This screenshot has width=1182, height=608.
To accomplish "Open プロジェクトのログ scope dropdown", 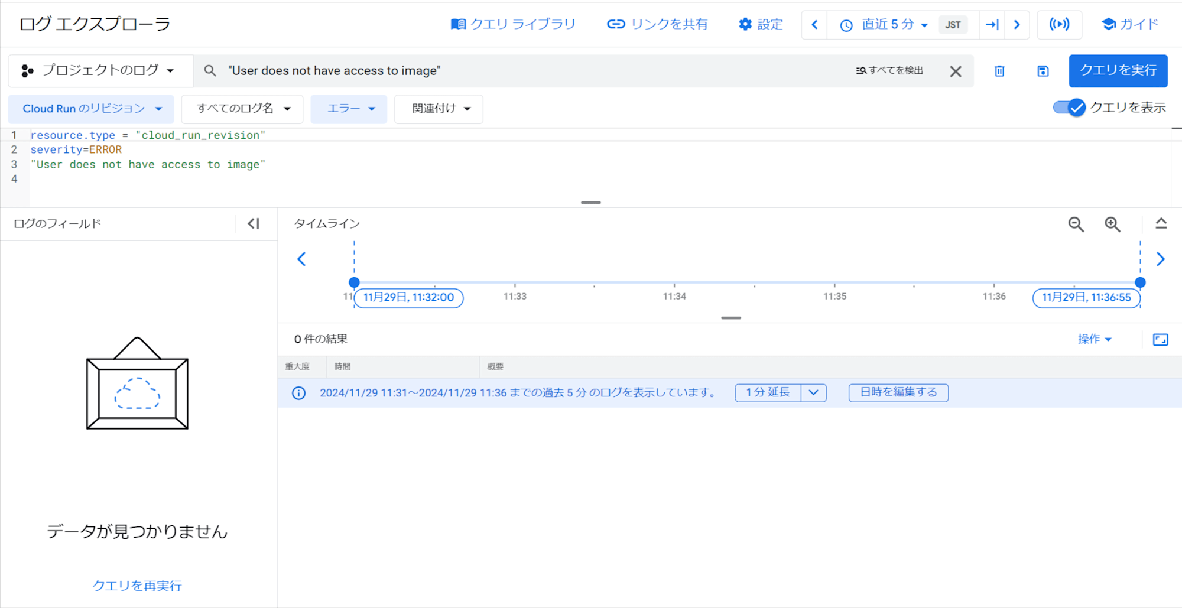I will 99,71.
